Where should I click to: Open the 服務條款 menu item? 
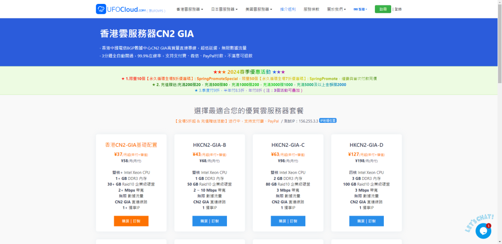pos(311,9)
